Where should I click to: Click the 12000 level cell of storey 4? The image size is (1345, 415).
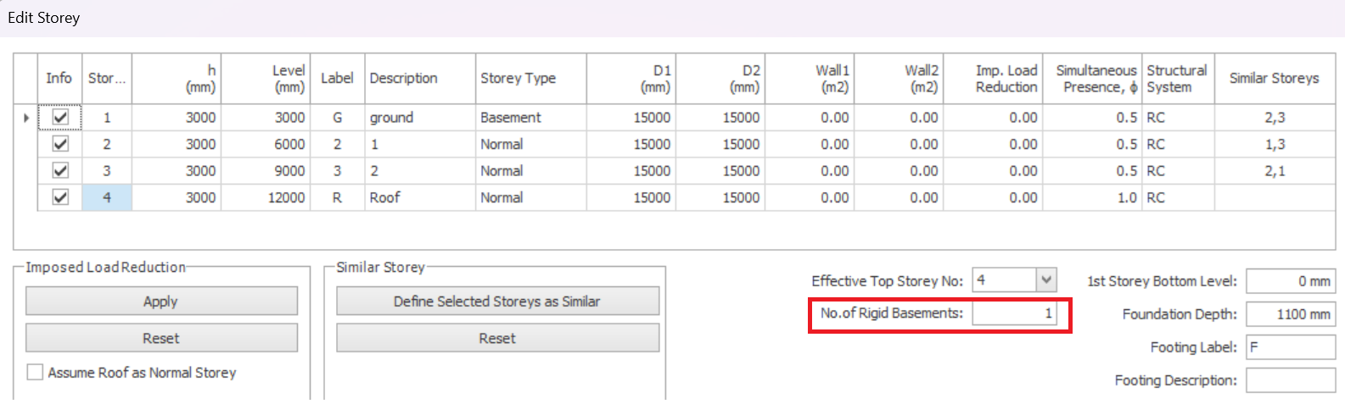[266, 197]
